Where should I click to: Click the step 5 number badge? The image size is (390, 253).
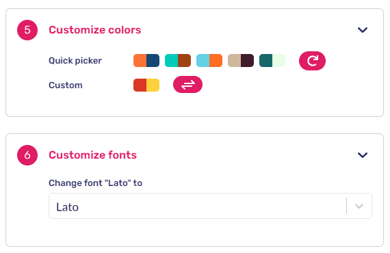pyautogui.click(x=27, y=30)
